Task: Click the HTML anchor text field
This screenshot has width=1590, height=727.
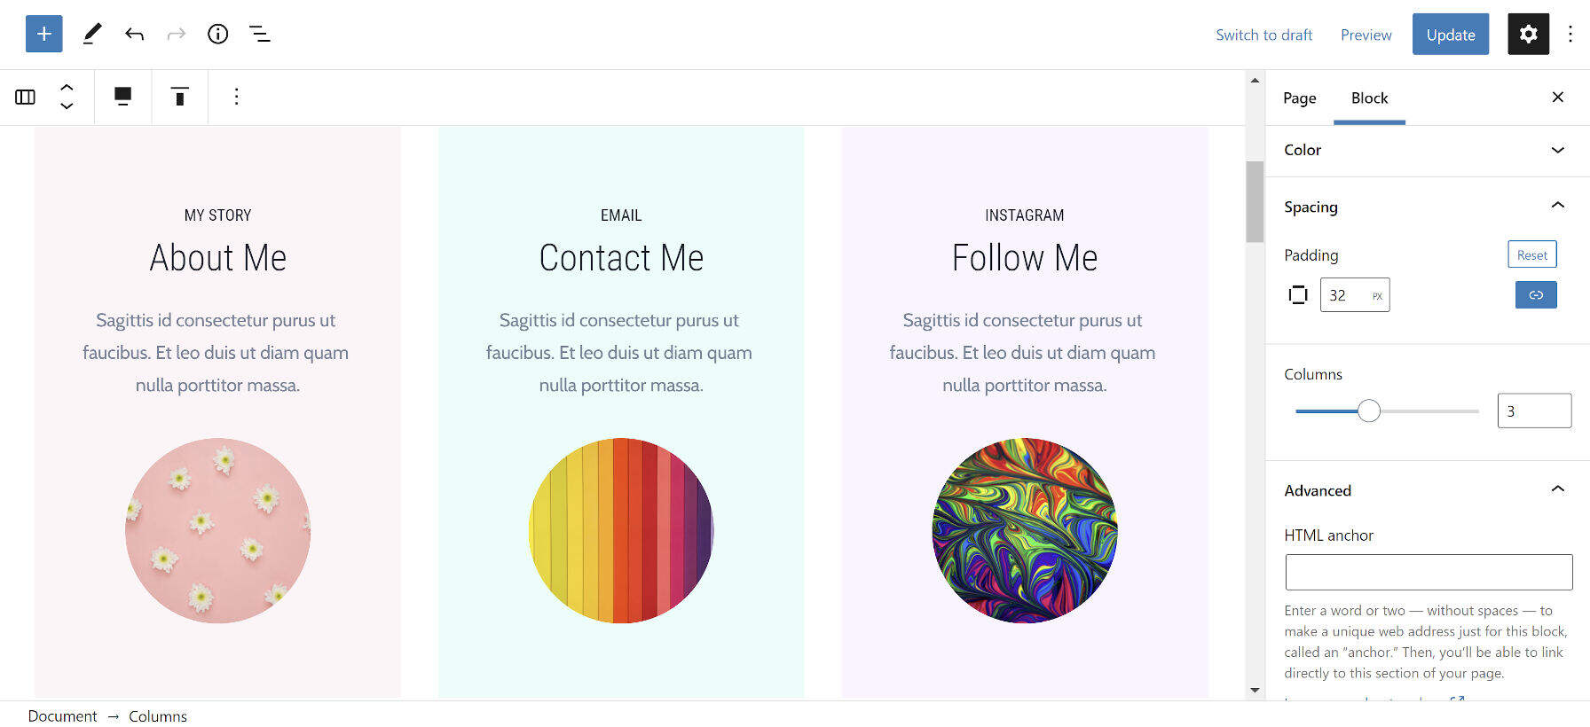Action: click(1428, 572)
